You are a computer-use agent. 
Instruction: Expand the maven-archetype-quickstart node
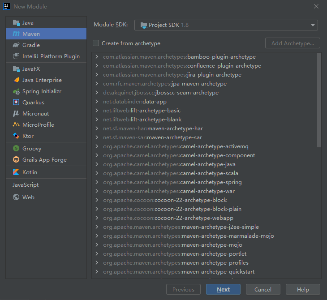point(97,272)
